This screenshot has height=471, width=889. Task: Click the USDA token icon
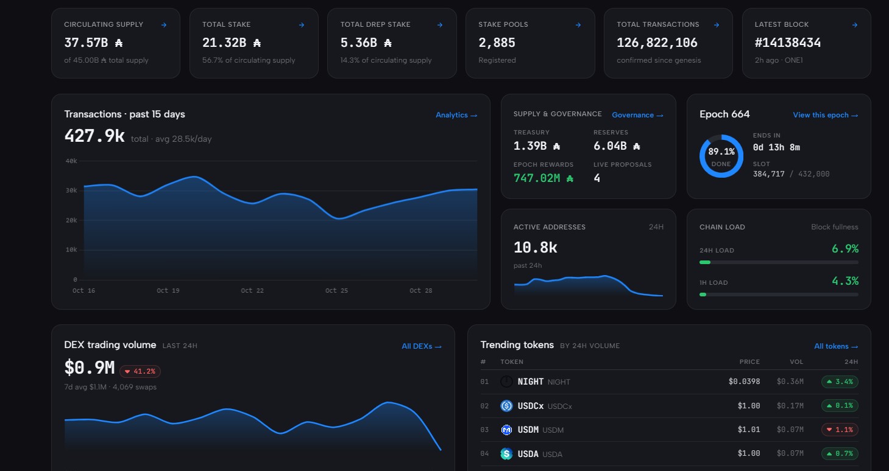pos(506,453)
